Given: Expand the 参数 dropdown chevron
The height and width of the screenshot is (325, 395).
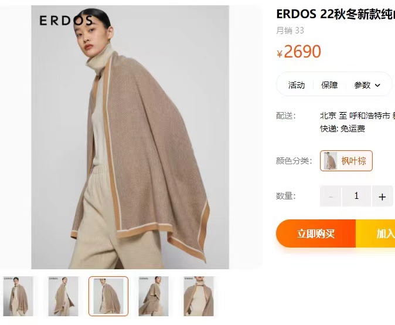Looking at the screenshot, I should click(x=377, y=85).
